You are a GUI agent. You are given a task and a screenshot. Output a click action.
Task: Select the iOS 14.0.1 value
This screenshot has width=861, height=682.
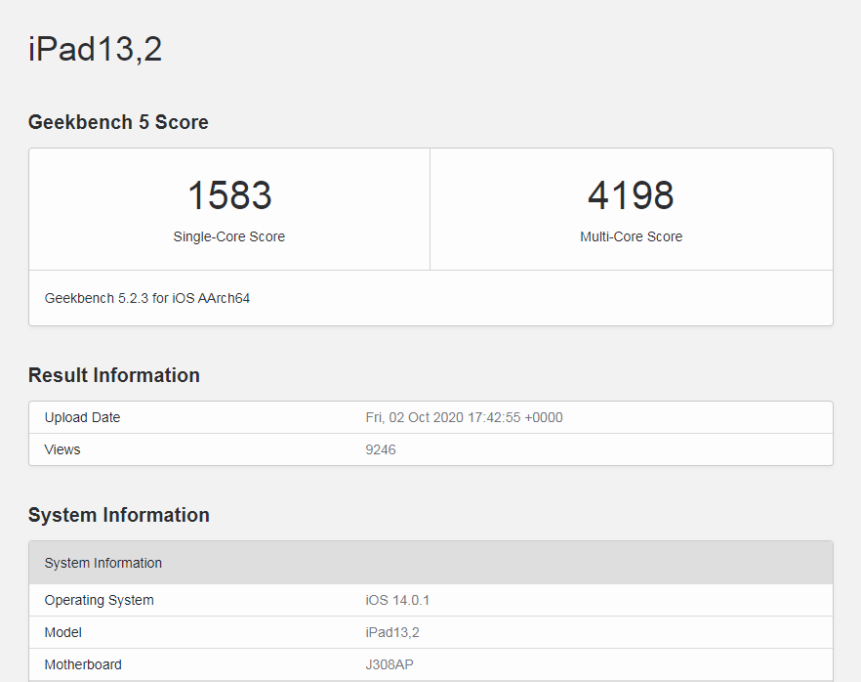[397, 600]
